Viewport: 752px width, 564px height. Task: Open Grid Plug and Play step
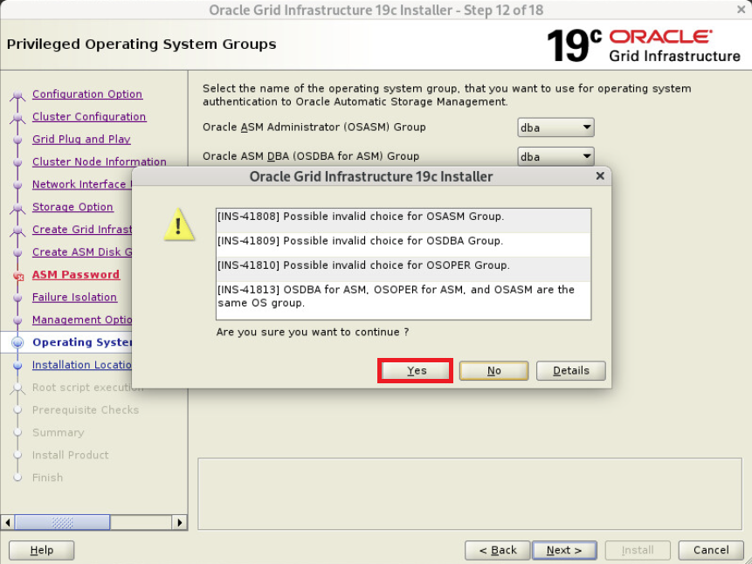(81, 139)
